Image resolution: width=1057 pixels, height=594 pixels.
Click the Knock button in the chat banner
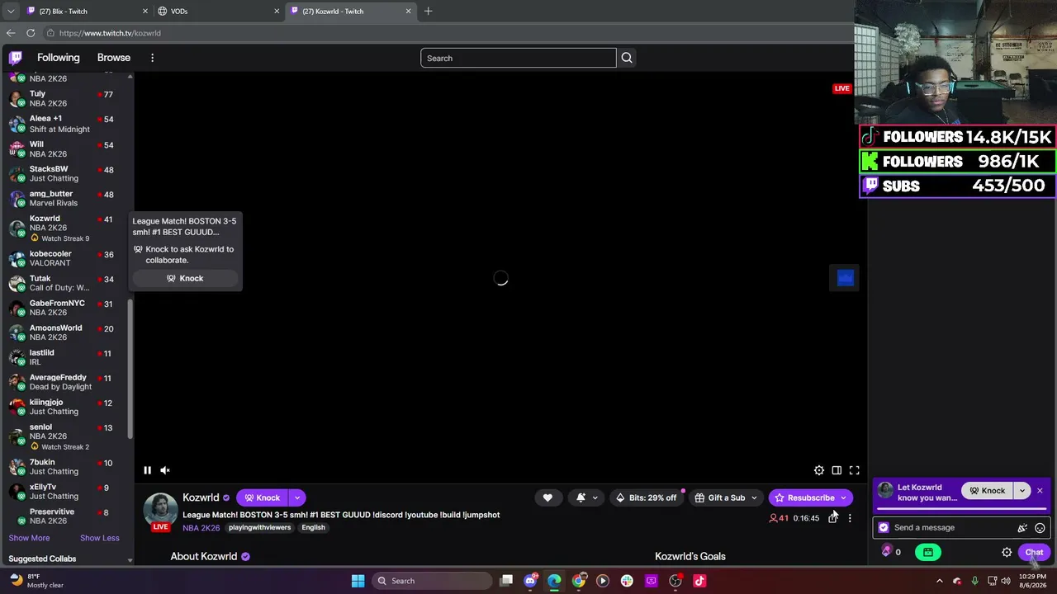987,491
